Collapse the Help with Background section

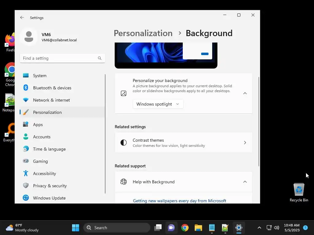point(245,182)
